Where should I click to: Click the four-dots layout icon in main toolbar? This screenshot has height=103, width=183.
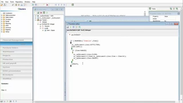[25, 5]
